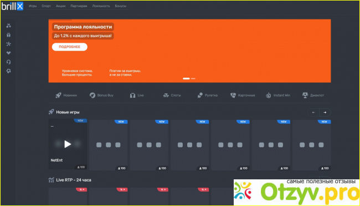Viewport: 360px width, 206px height.
Task: Open the Bonus Buy category
Action: [101, 96]
